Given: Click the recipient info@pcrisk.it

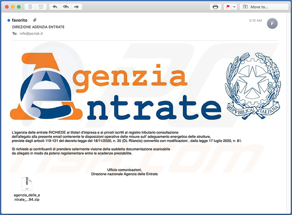Looking at the screenshot, I should point(31,34).
